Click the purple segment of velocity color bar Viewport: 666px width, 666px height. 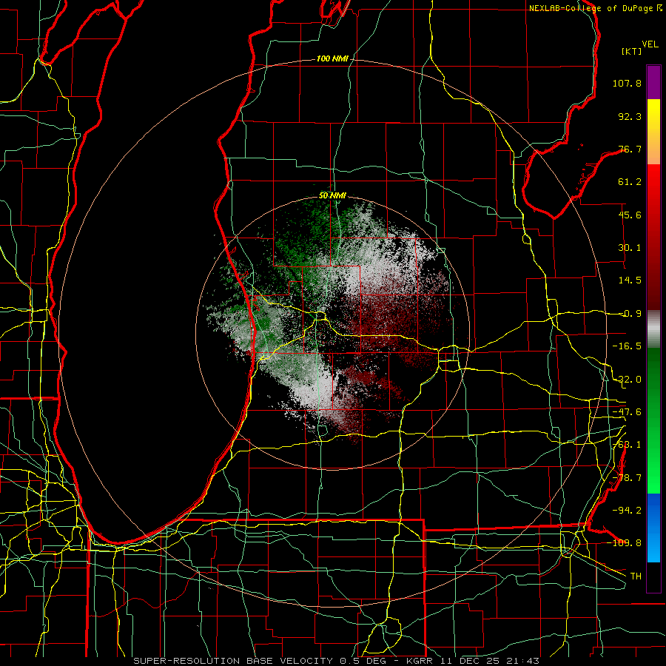[x=653, y=82]
